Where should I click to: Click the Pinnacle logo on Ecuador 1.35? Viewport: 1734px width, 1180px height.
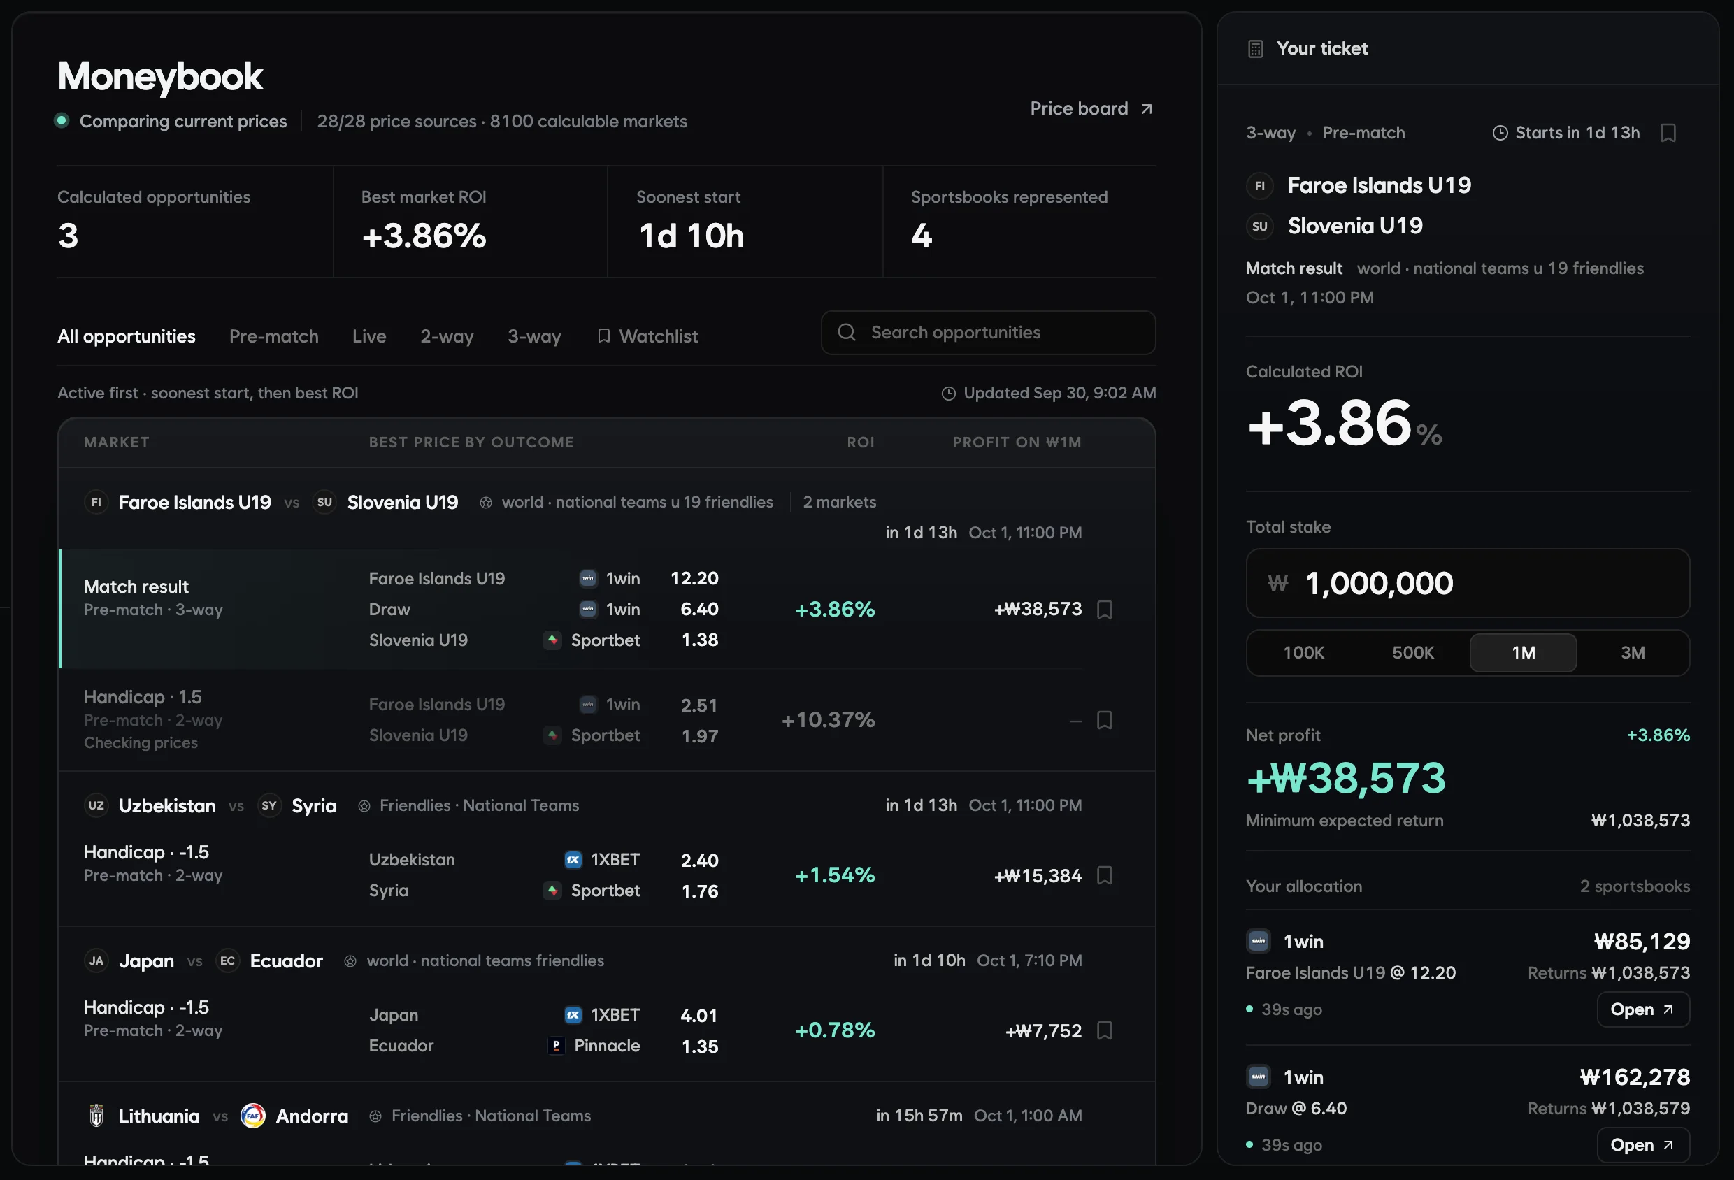[556, 1046]
